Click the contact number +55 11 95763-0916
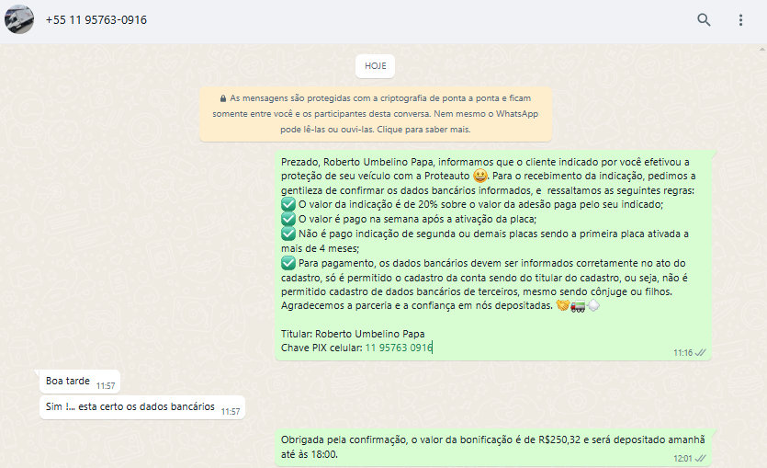 (96, 20)
